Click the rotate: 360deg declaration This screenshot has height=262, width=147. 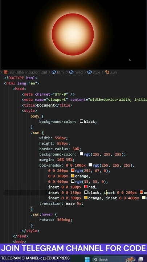tap(56, 220)
